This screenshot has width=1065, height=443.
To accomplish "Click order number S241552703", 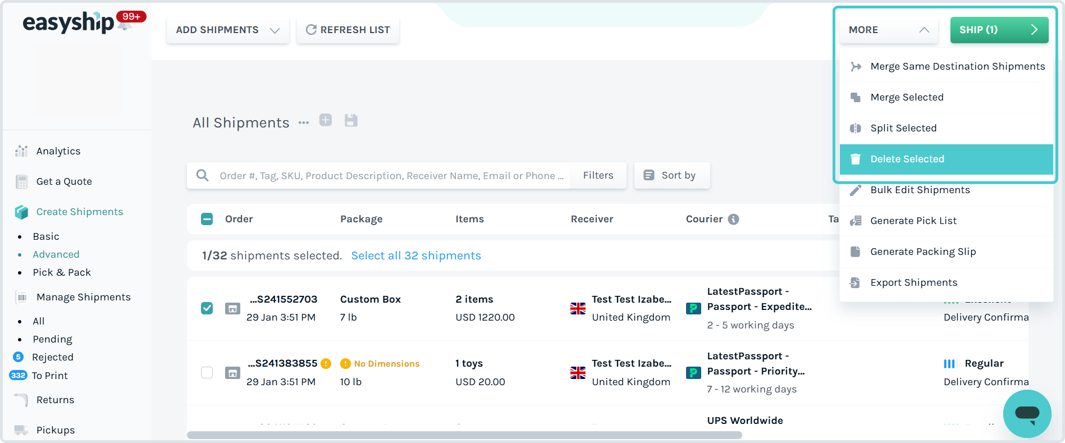I will 284,300.
